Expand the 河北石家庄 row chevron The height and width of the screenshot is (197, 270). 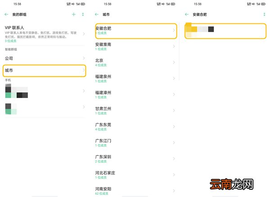pos(174,175)
